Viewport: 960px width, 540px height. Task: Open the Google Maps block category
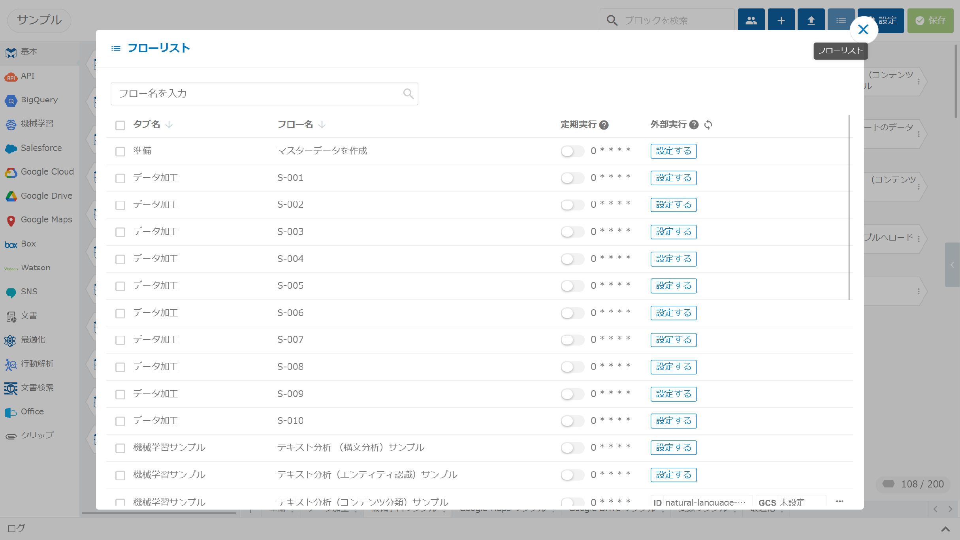pos(40,220)
